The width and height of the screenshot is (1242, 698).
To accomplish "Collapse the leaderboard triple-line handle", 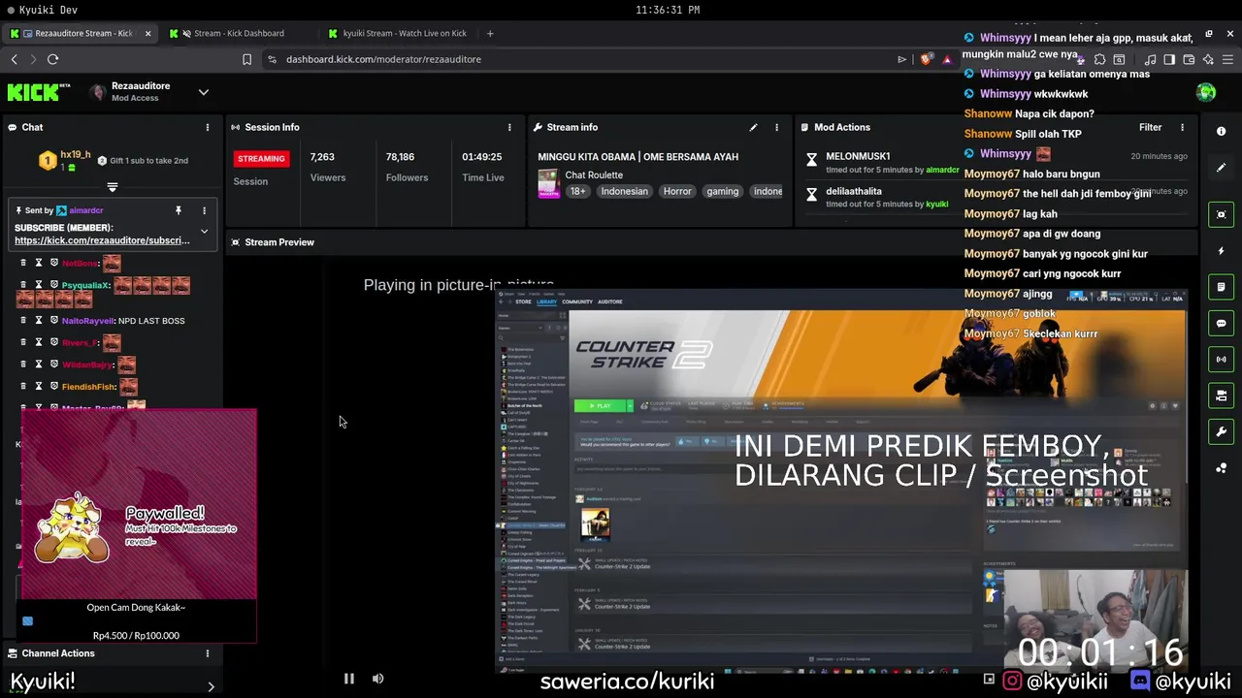I will [x=113, y=187].
